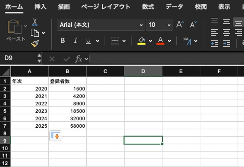Screen dimensions: 244x167
Task: Click into the formula bar input
Action: [167, 59]
